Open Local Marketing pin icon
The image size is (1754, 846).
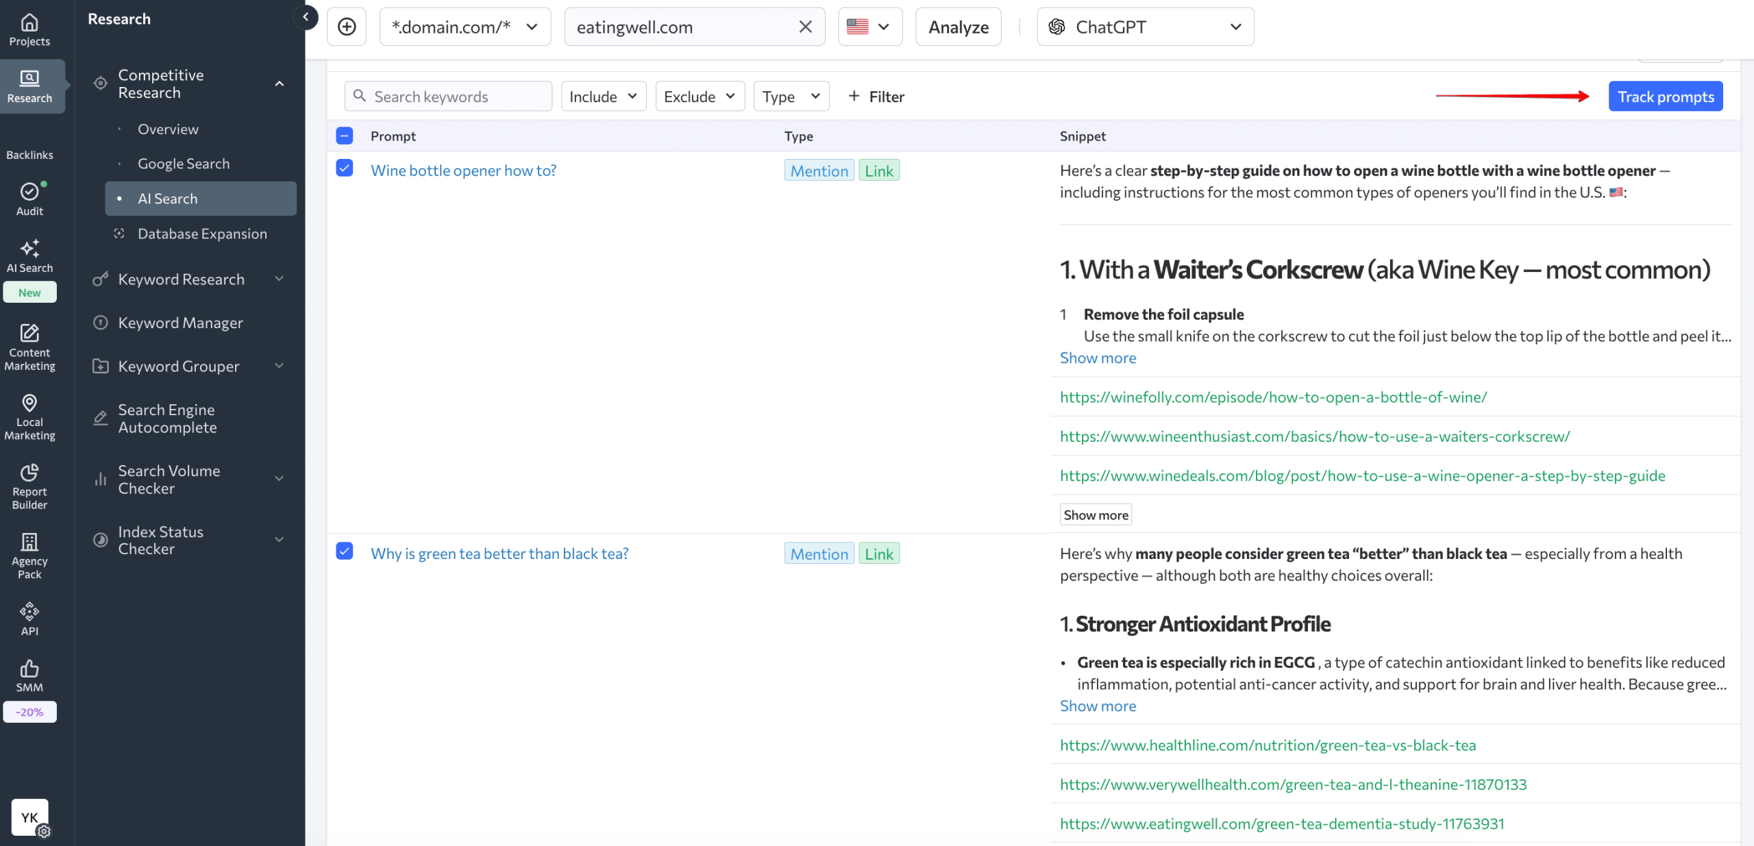[29, 403]
